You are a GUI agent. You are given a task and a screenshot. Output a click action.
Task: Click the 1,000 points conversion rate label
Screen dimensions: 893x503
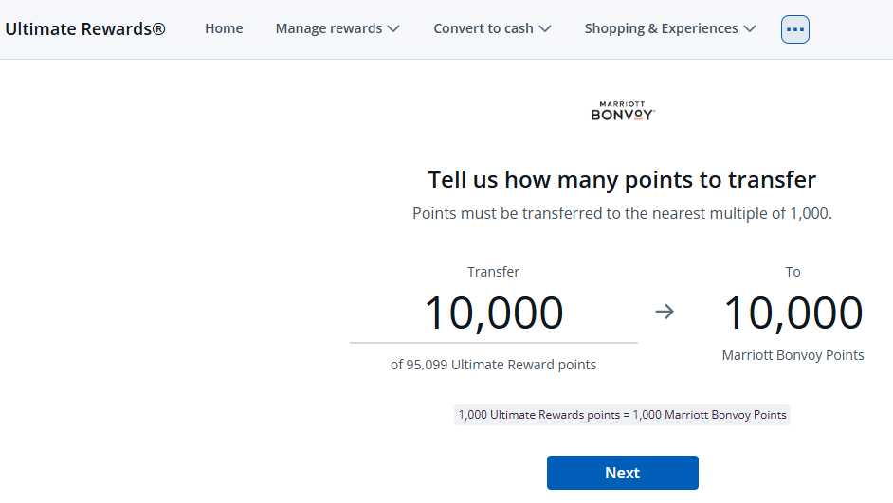[622, 415]
